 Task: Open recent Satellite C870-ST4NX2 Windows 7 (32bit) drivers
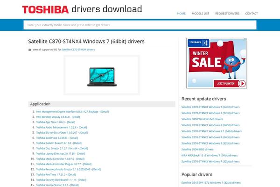(210, 113)
